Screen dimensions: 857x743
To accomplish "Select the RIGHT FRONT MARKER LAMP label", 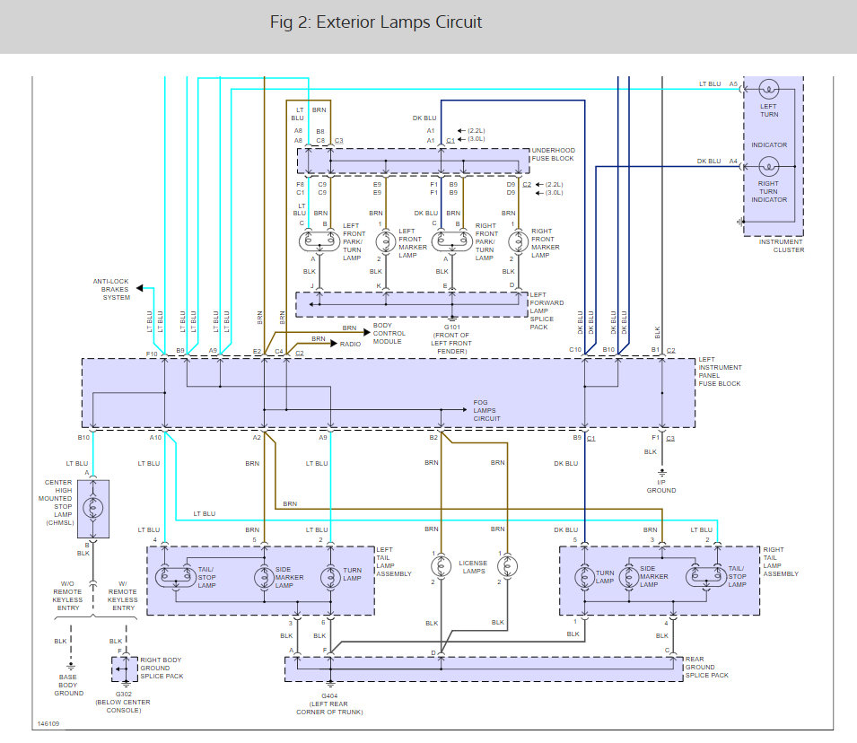I will point(546,243).
